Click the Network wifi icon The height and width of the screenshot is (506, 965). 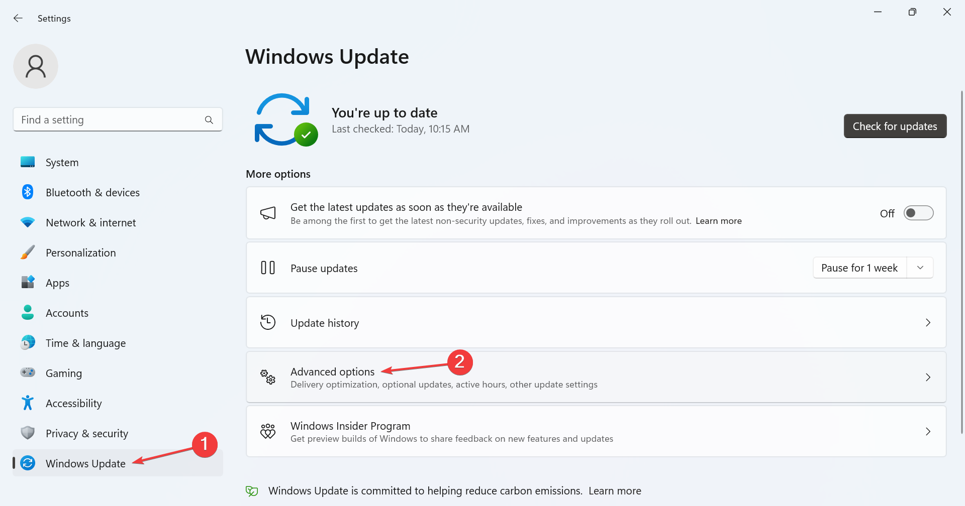28,222
